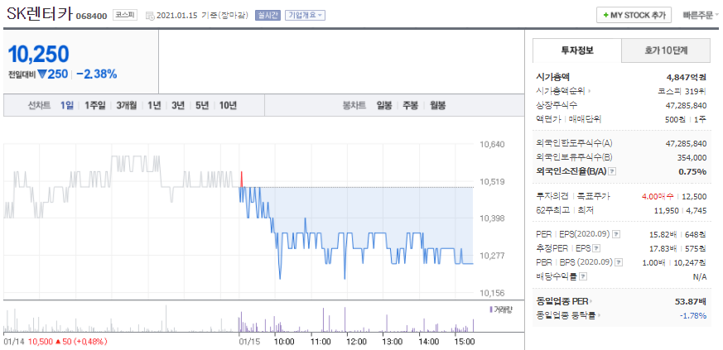Viewport: 723px width, 350px height.
Task: Click the 01/15 date axis label
Action: pyautogui.click(x=248, y=342)
